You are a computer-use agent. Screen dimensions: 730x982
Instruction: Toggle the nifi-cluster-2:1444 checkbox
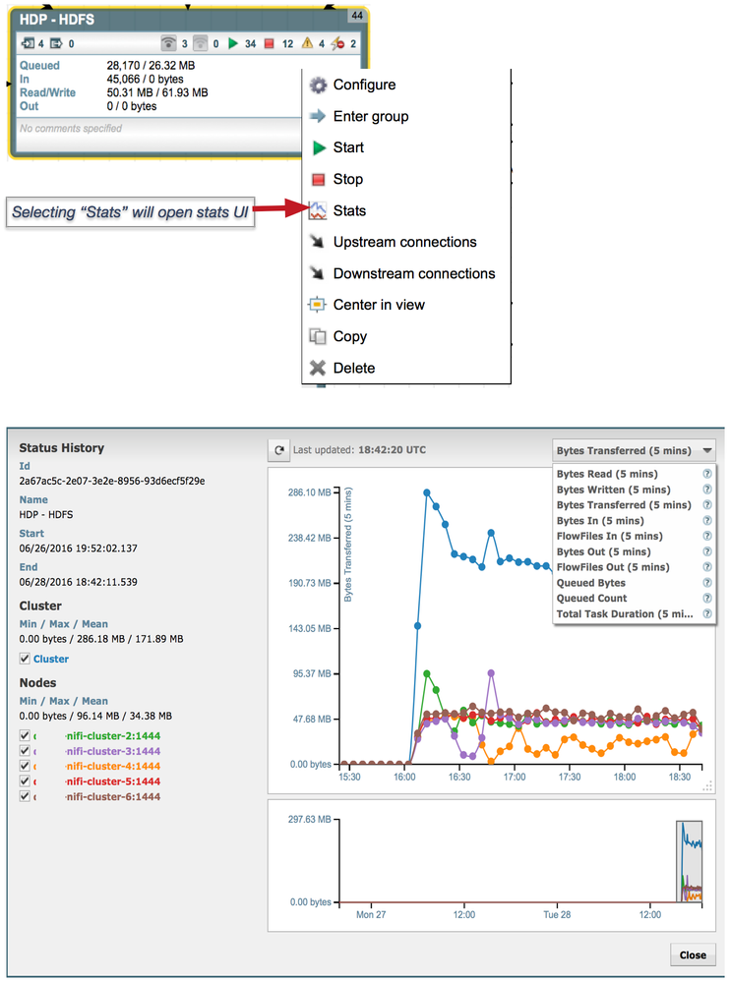click(25, 736)
